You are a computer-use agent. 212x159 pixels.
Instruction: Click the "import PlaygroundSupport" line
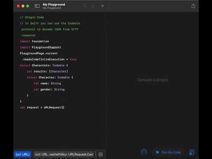(41, 47)
